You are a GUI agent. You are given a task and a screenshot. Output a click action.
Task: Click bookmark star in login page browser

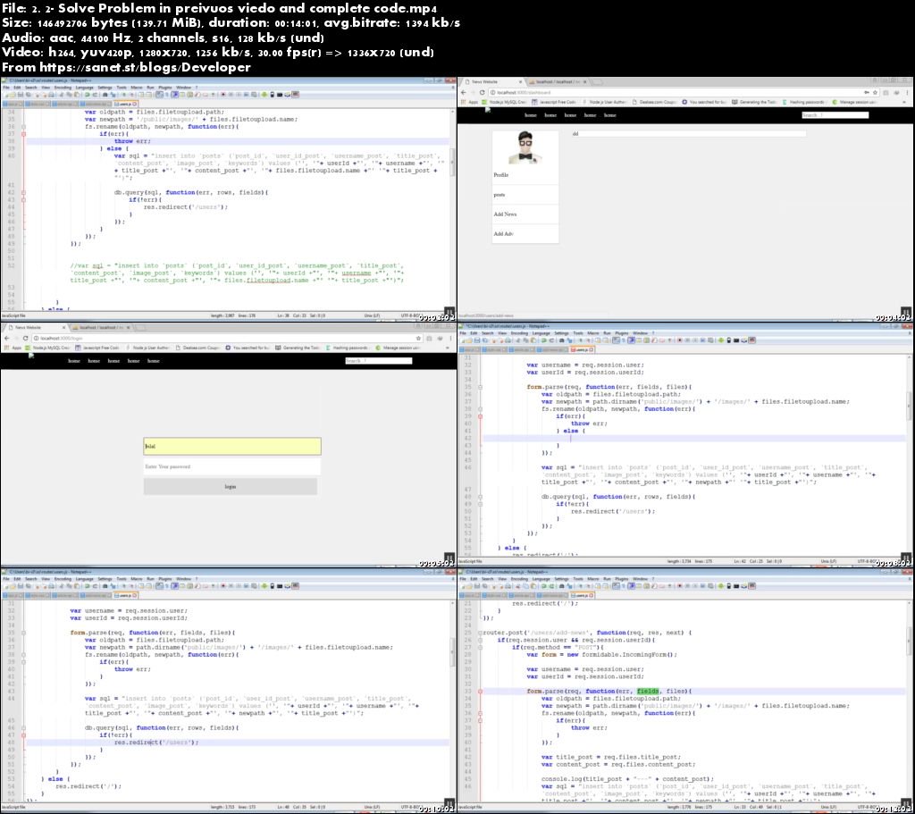point(418,338)
